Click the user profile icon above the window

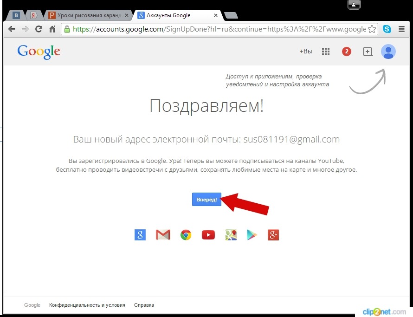(x=354, y=5)
